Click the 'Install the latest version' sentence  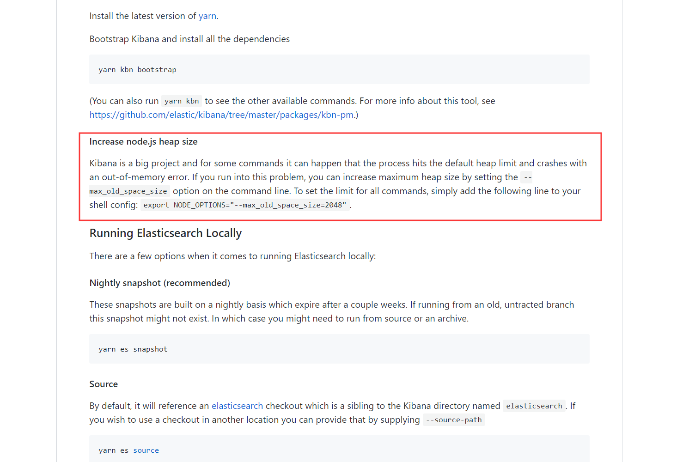click(x=154, y=16)
